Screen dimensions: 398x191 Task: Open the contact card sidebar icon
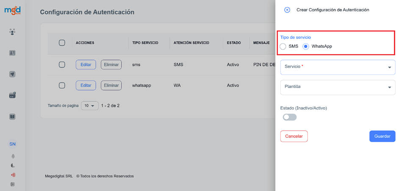click(13, 53)
